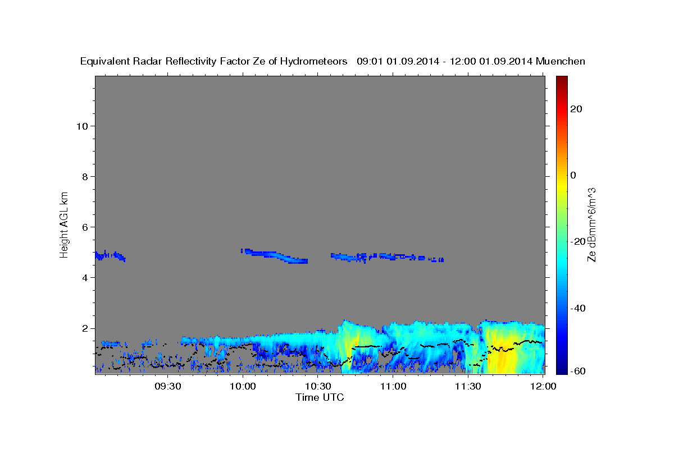Click the 12:00 time tick label
The width and height of the screenshot is (674, 449).
[543, 386]
